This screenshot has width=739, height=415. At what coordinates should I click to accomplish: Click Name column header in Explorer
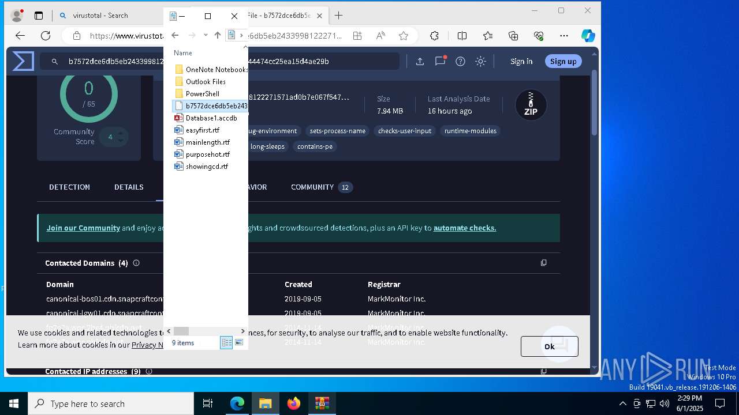183,52
